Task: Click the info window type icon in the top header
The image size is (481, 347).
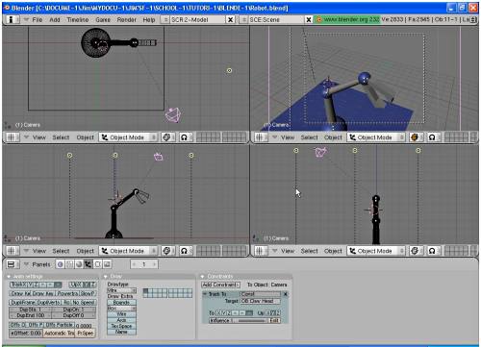Action: pyautogui.click(x=12, y=19)
